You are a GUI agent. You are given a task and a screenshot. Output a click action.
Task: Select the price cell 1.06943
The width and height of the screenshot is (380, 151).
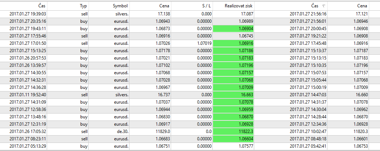click(x=163, y=21)
